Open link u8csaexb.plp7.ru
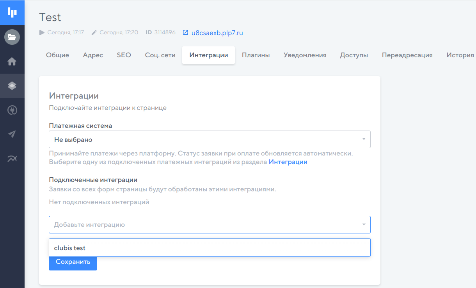 pos(217,33)
